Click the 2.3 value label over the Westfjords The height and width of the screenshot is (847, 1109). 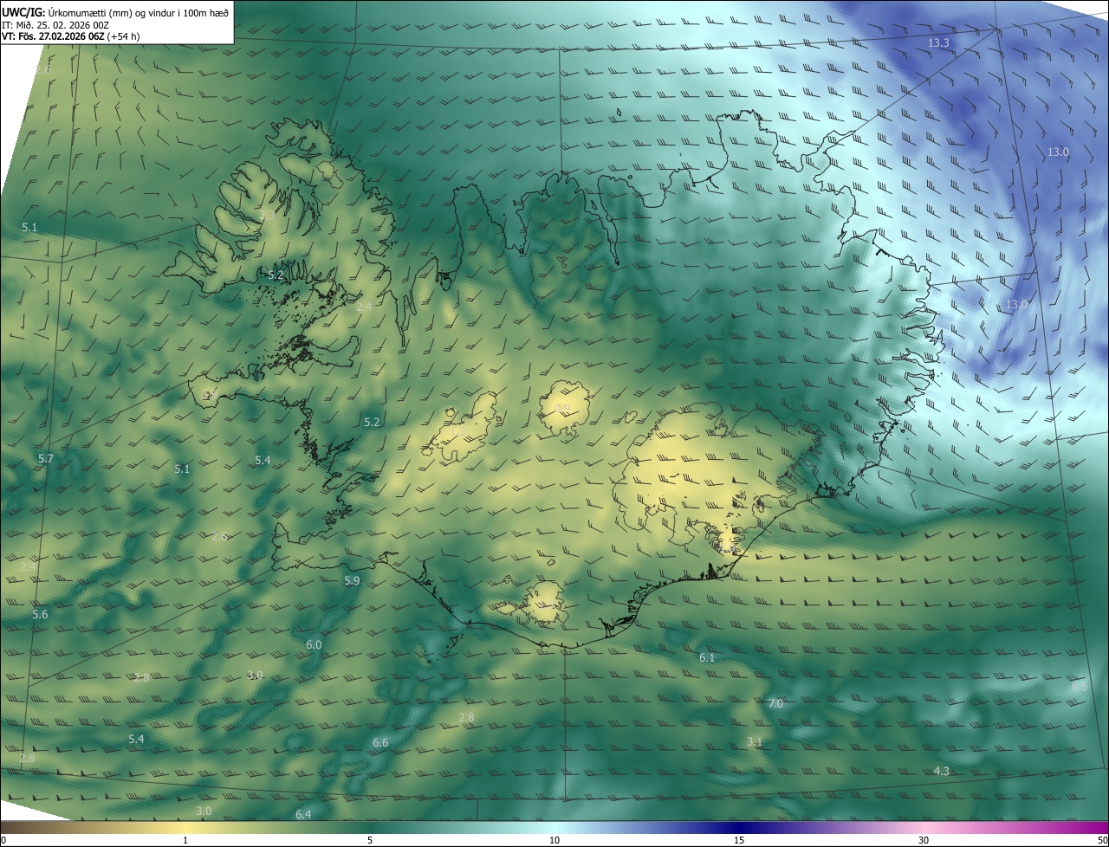pyautogui.click(x=267, y=216)
